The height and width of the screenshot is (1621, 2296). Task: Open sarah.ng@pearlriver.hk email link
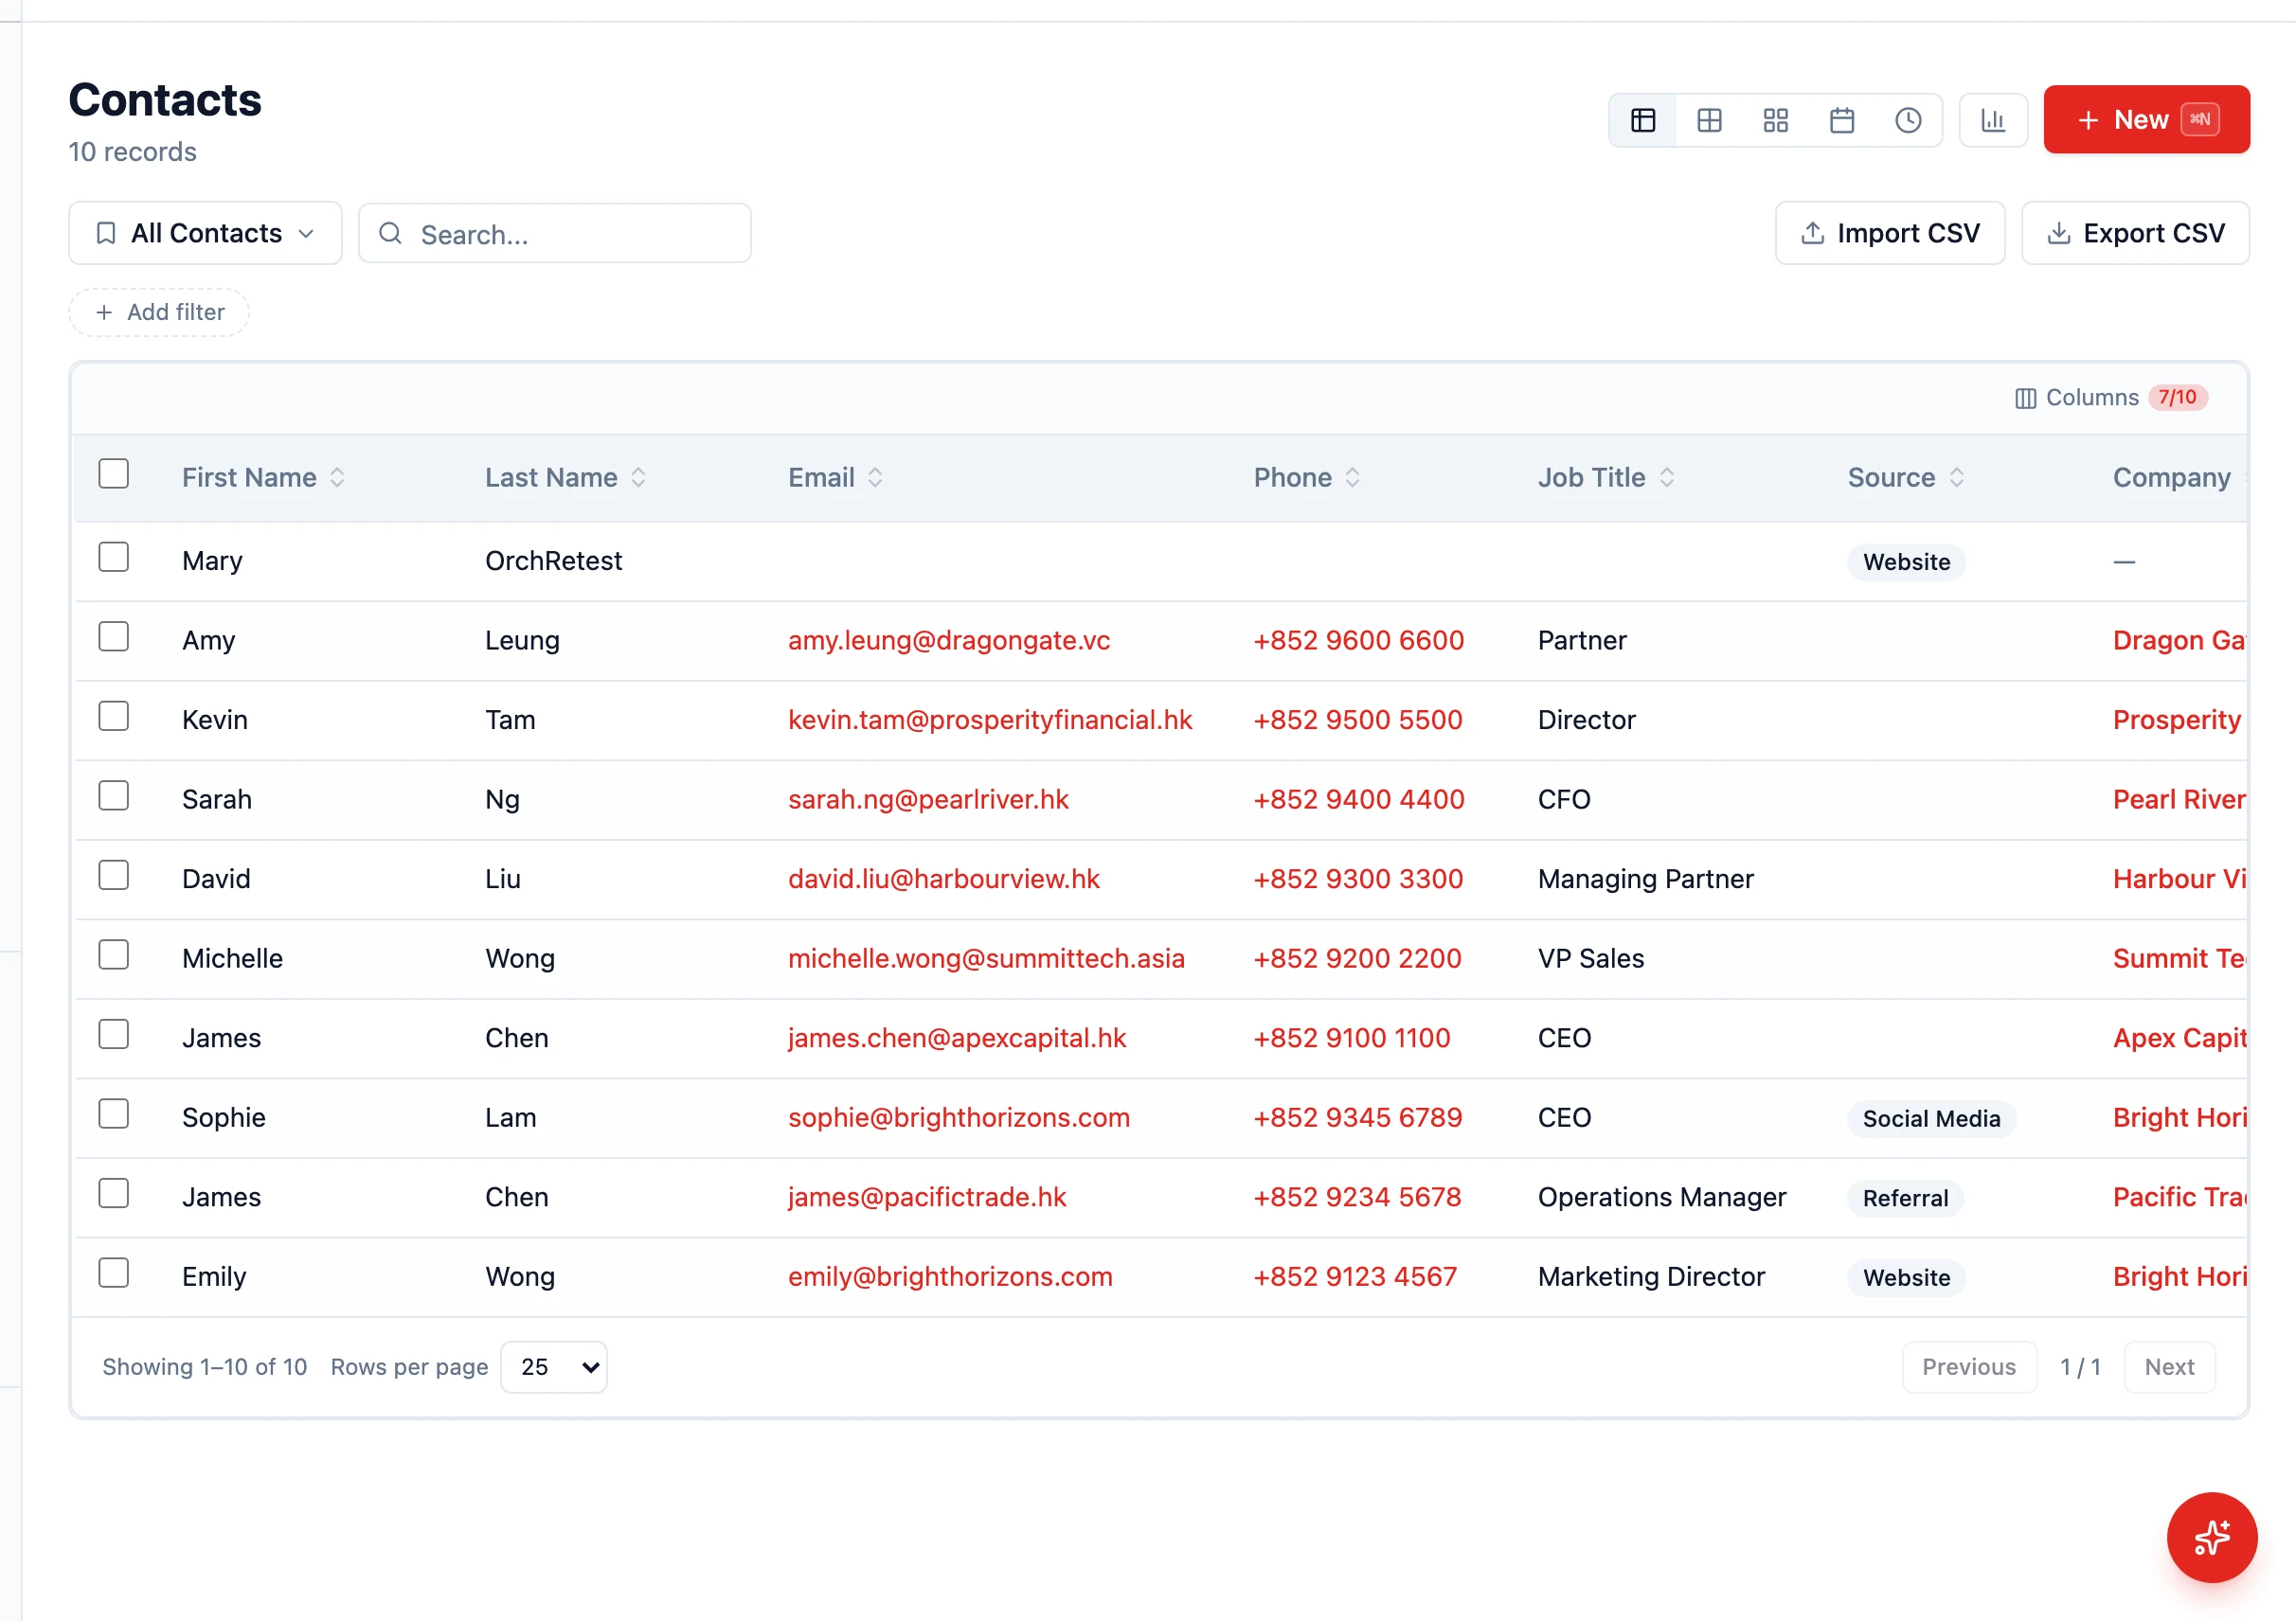[x=928, y=799]
